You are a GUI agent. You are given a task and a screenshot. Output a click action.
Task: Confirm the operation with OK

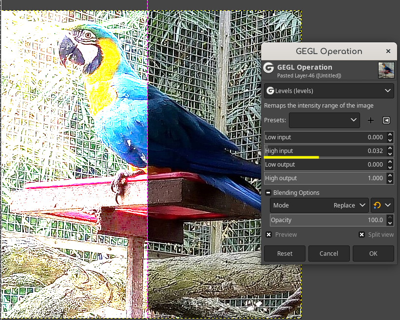[x=373, y=253]
